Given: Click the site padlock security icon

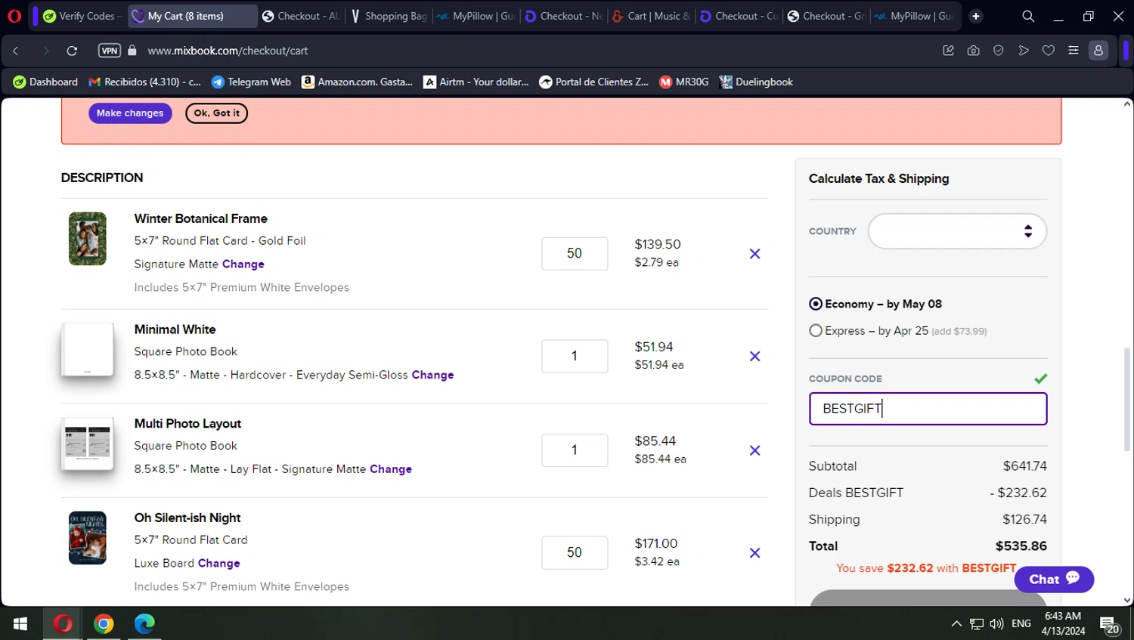Looking at the screenshot, I should (x=132, y=51).
